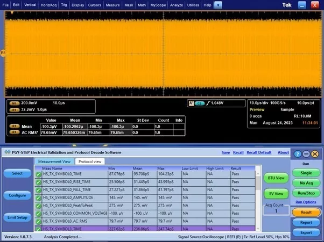This screenshot has width=324, height=242.
Task: Open the Horiz/Acq menu
Action: click(48, 5)
